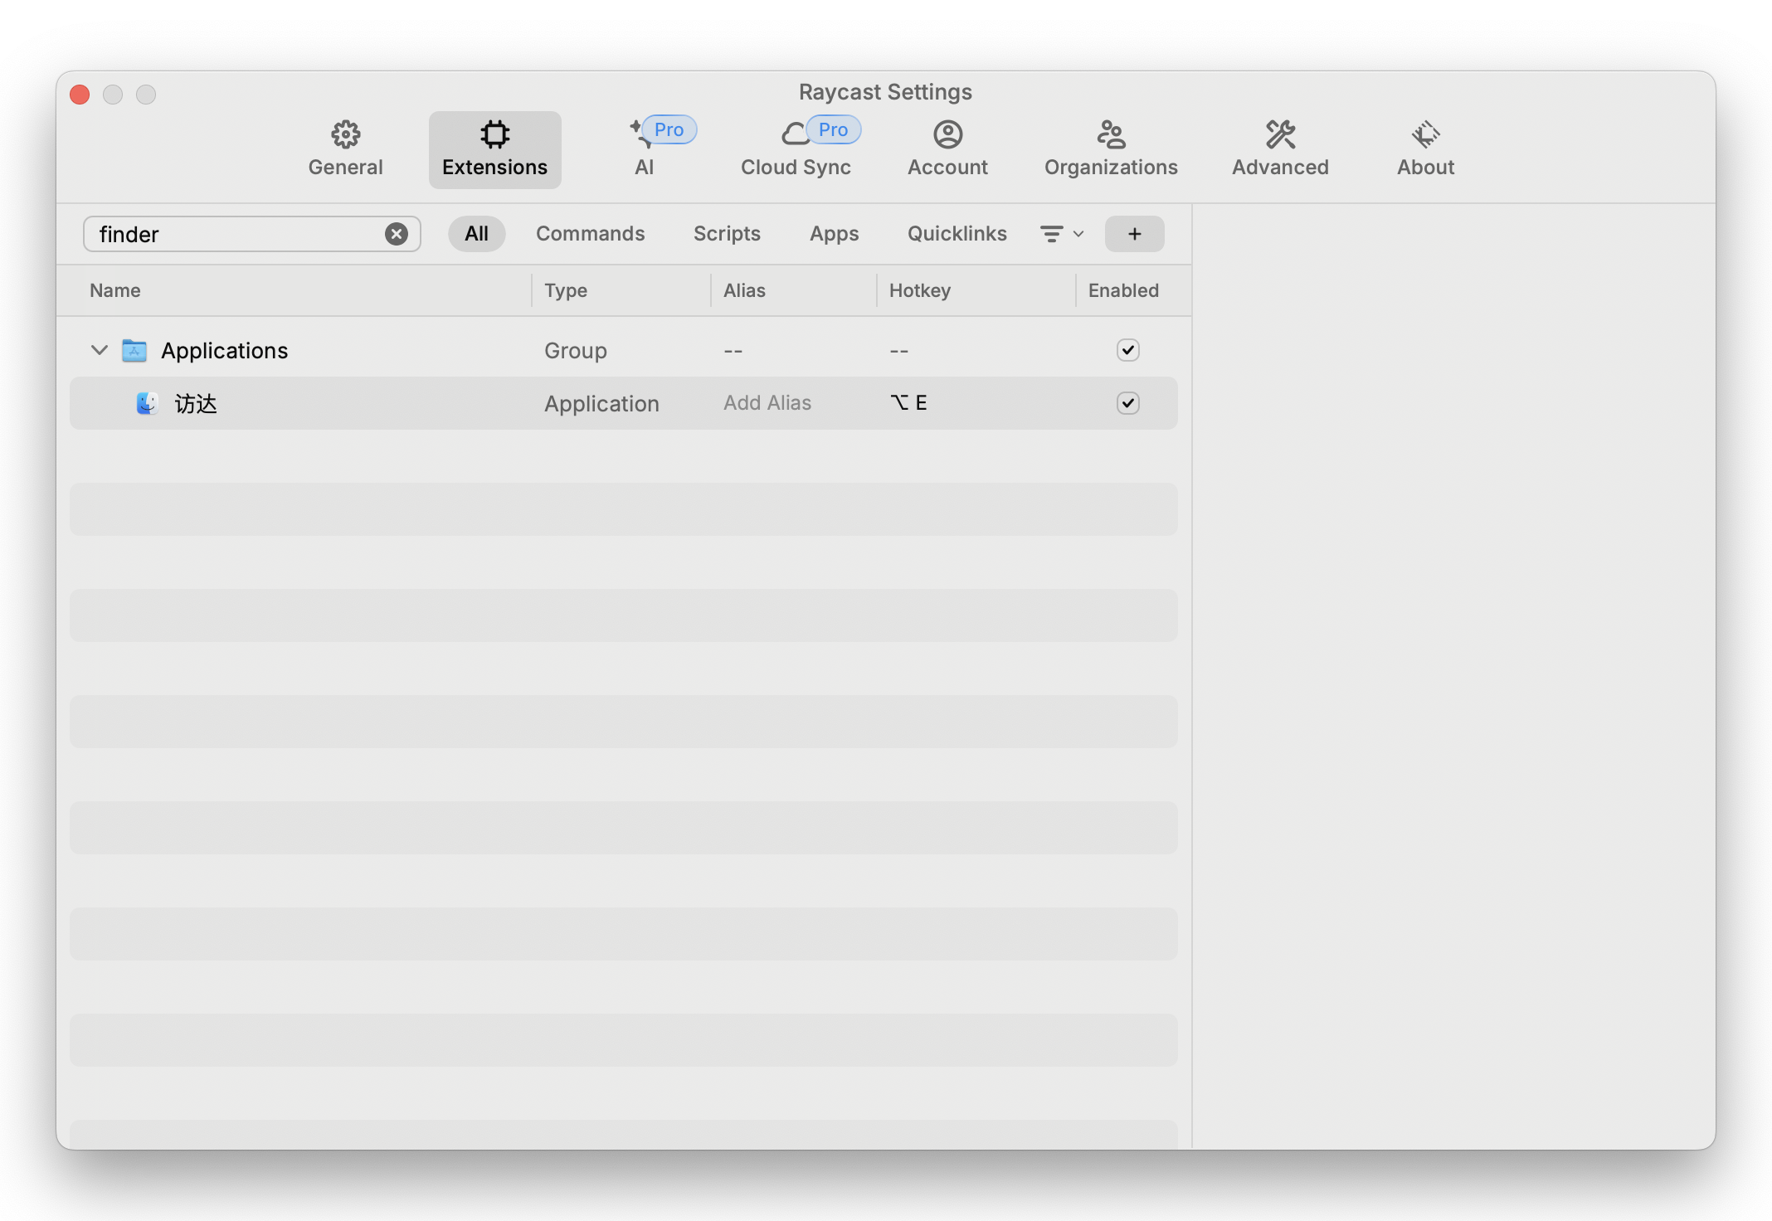
Task: Filter list by Commands
Action: coord(590,234)
